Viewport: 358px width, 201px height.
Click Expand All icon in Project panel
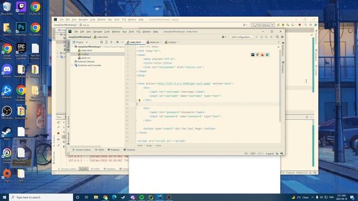pos(106,42)
